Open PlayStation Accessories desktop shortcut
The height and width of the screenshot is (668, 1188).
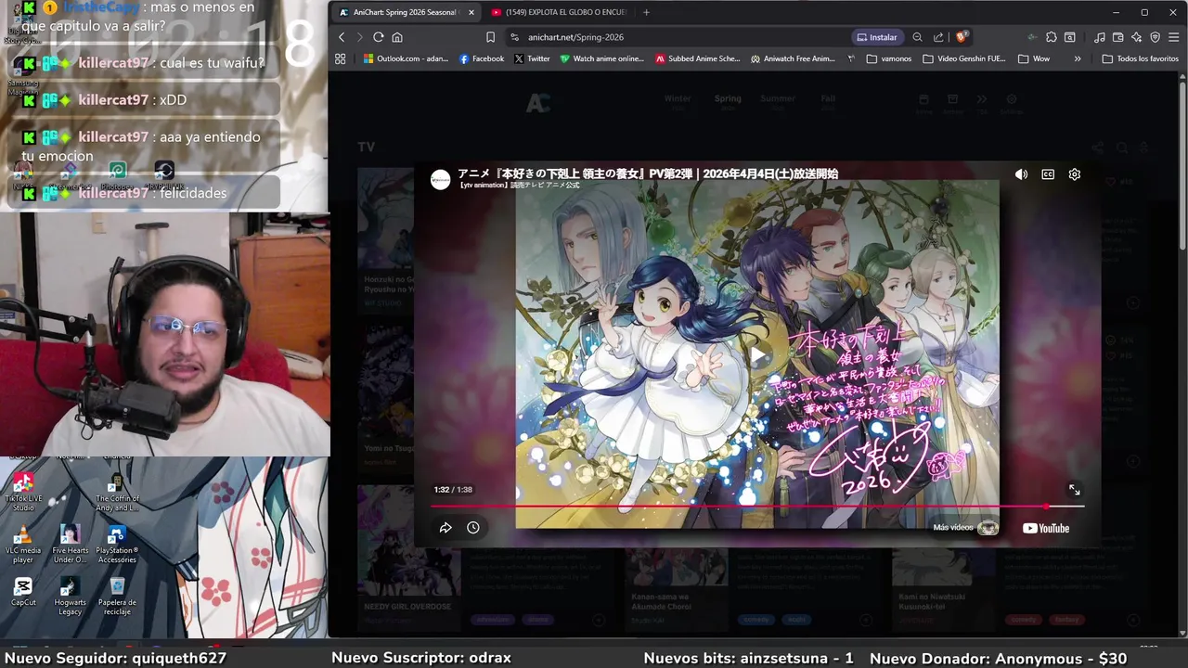117,545
